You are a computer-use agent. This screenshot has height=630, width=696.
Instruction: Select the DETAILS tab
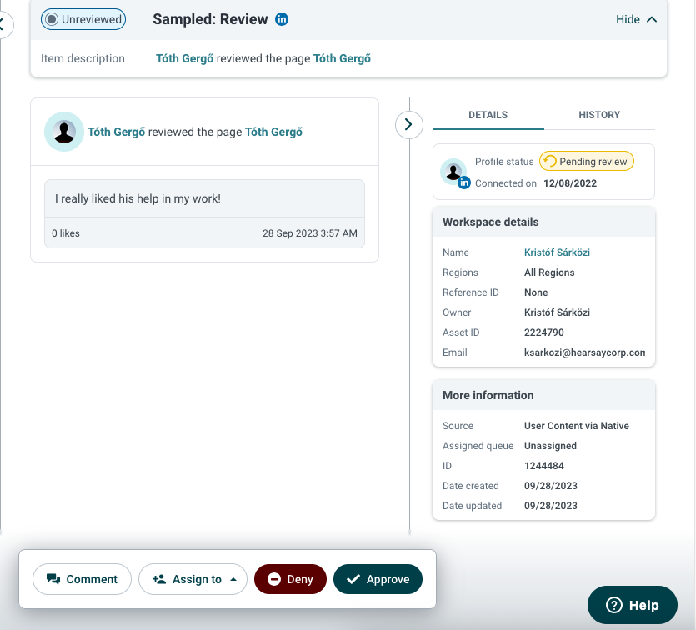click(x=488, y=115)
